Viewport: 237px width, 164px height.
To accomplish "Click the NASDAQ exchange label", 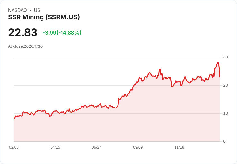I will [x=17, y=10].
